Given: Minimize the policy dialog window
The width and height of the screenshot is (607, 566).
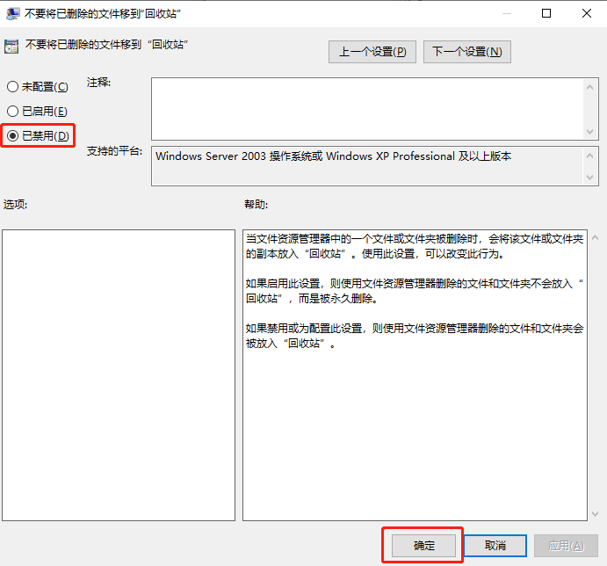Looking at the screenshot, I should [506, 13].
